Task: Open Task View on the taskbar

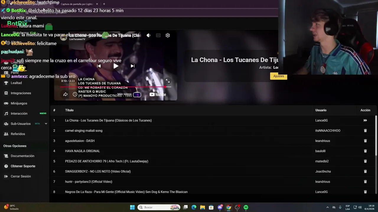Action: [x=185, y=207]
